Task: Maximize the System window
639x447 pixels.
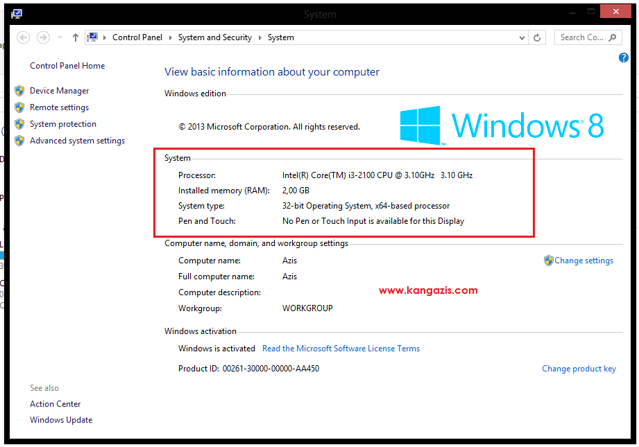Action: click(591, 12)
